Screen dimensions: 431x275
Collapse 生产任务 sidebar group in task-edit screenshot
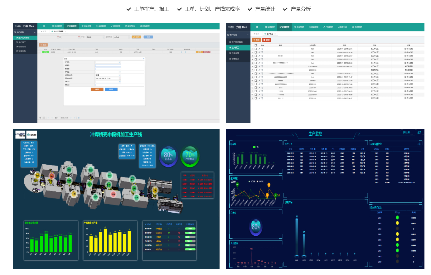click(x=35, y=32)
